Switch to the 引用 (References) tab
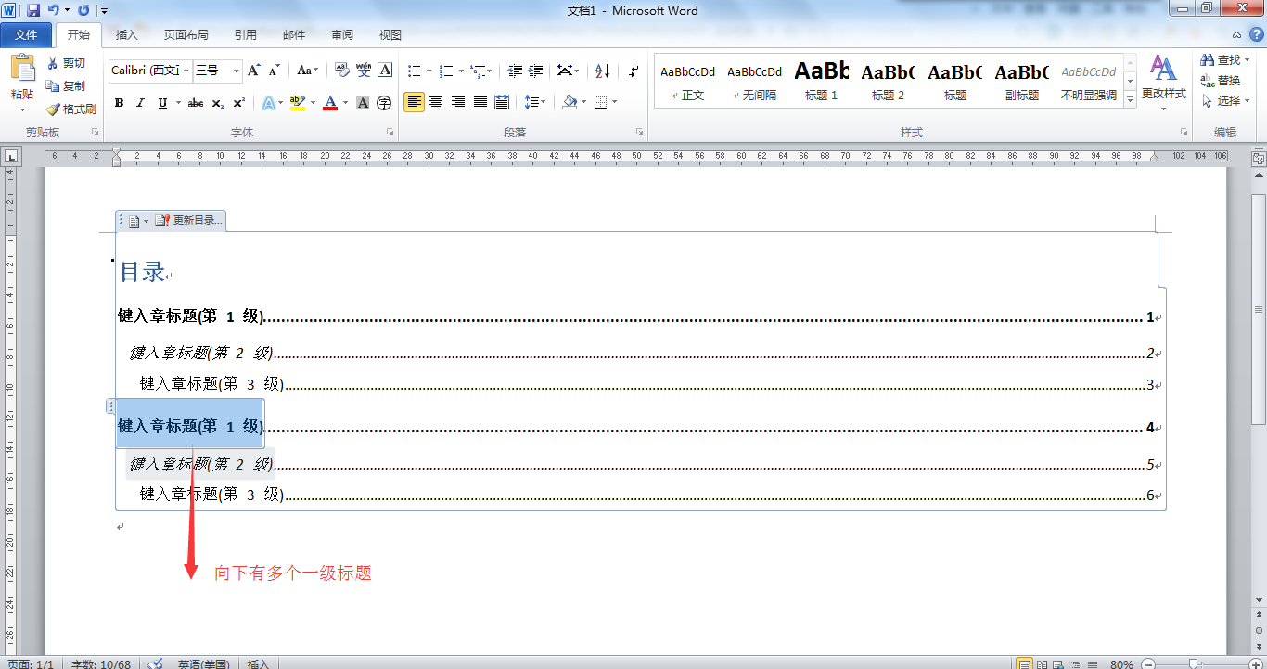Screen dimensions: 1267x669 [x=245, y=35]
